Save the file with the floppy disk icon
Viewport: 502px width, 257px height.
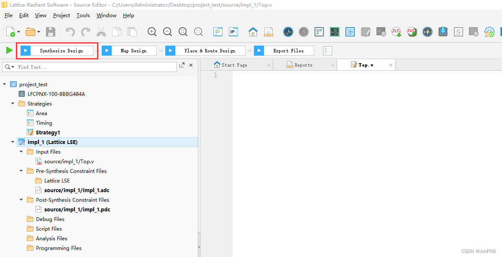point(51,31)
